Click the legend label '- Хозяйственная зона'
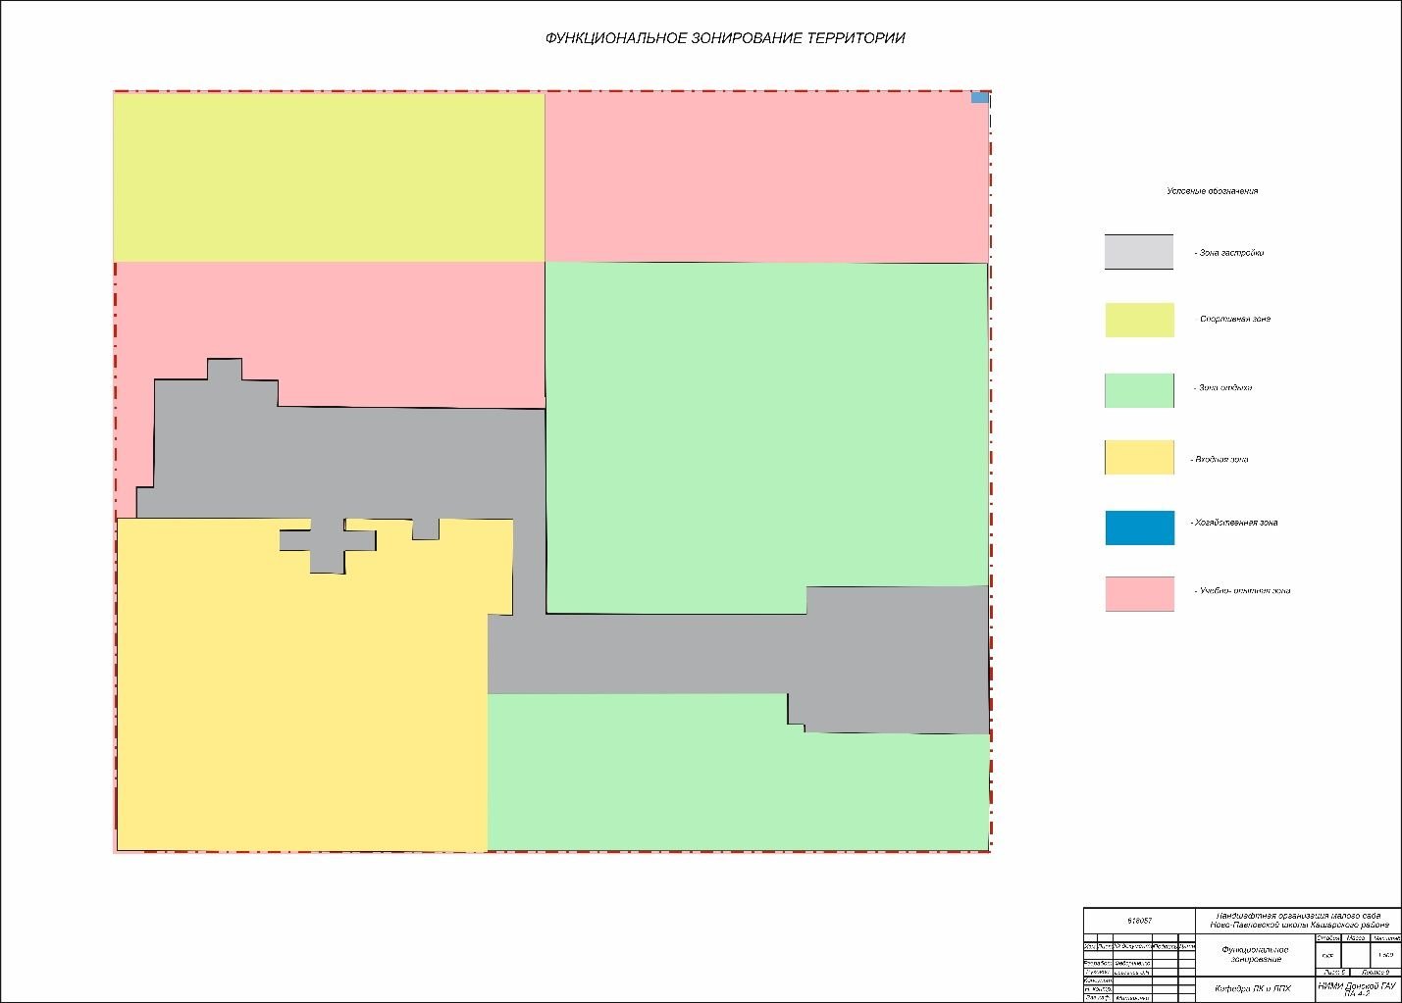The height and width of the screenshot is (1003, 1402). (x=1234, y=523)
